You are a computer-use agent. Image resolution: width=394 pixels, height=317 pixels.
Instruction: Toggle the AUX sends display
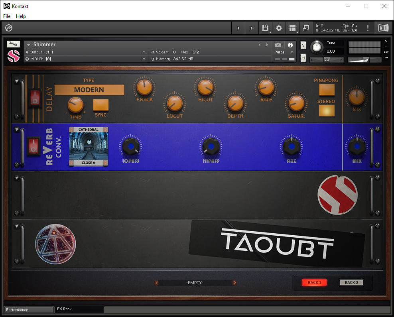pos(386,52)
